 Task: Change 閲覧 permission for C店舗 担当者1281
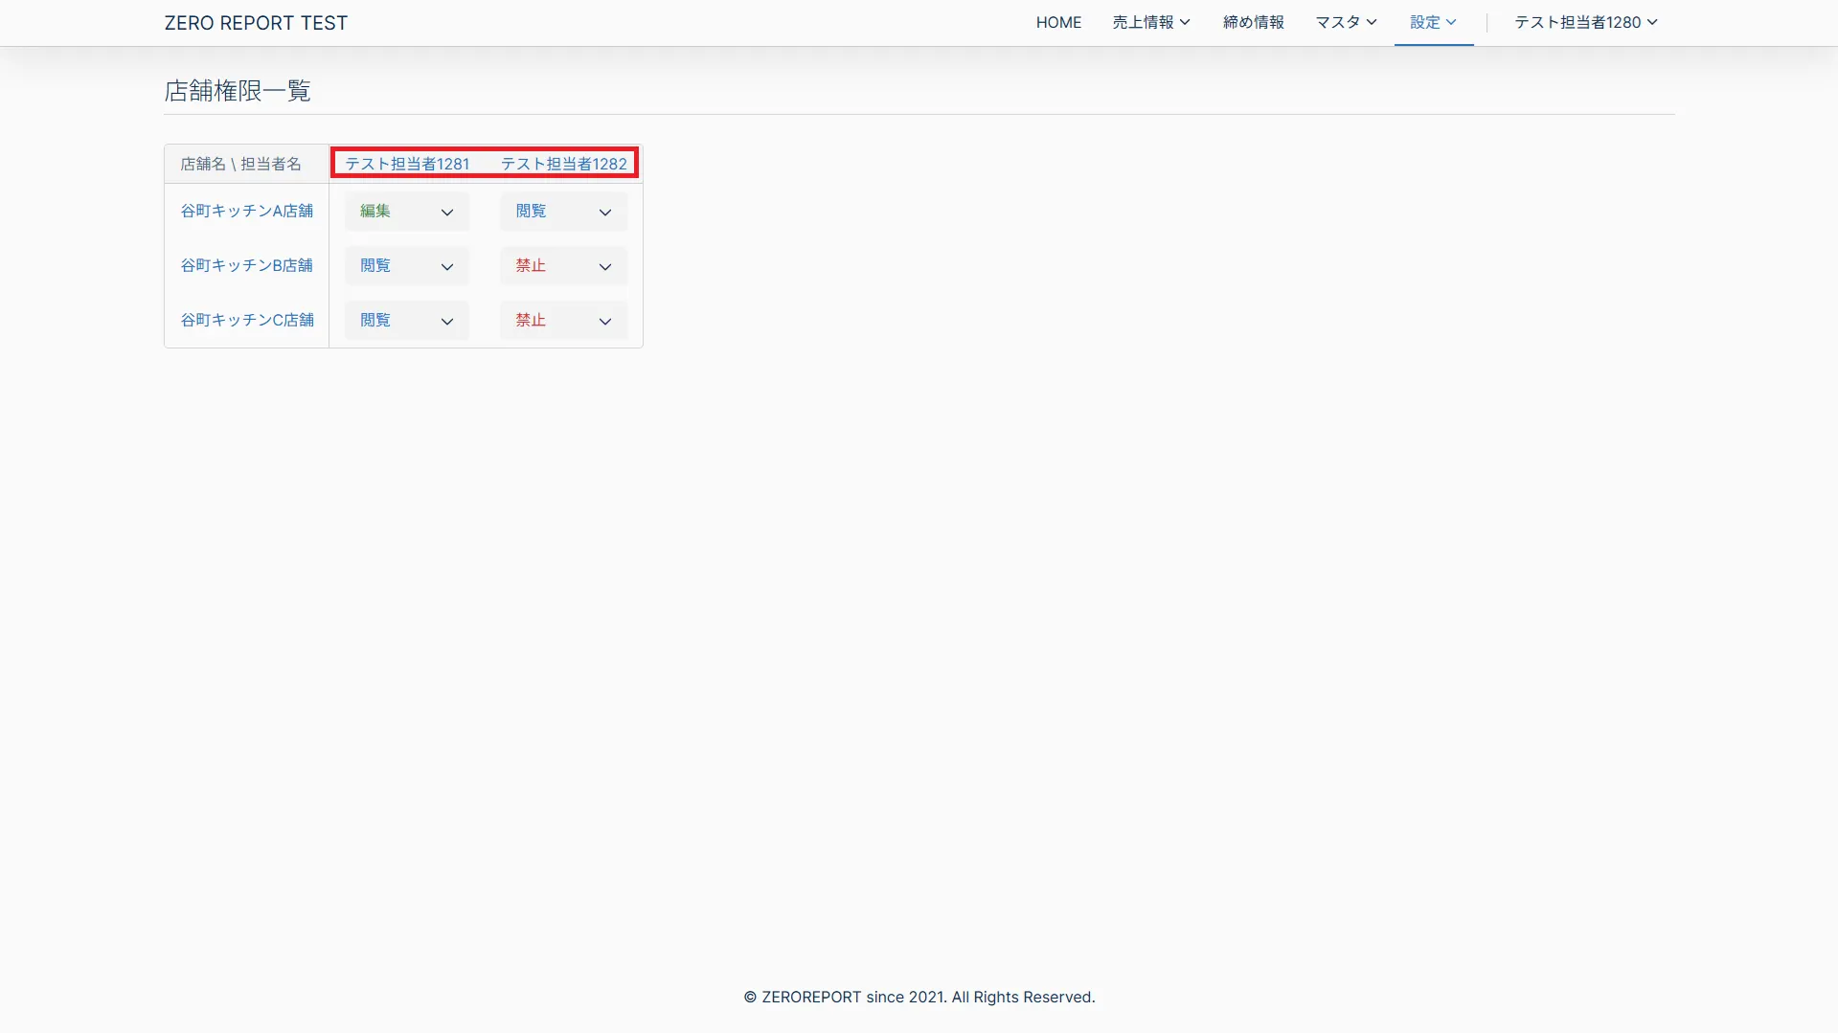406,321
